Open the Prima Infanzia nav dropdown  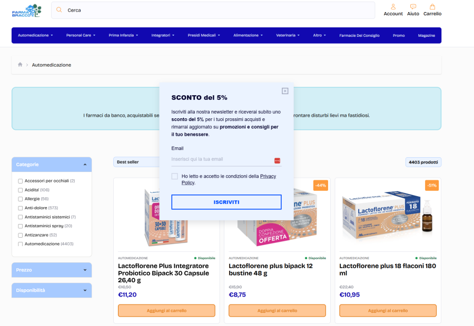[x=123, y=35]
